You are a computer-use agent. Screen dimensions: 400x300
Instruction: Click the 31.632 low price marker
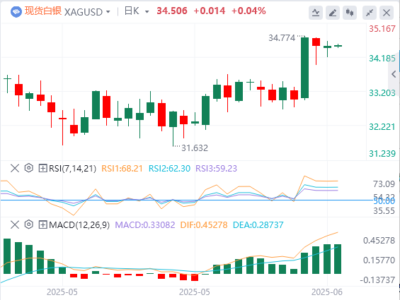195,148
